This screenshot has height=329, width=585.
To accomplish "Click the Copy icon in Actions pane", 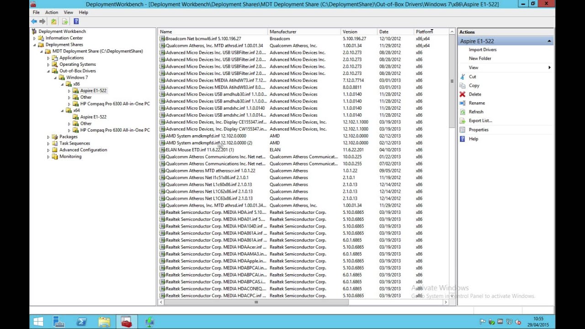I will pyautogui.click(x=463, y=85).
